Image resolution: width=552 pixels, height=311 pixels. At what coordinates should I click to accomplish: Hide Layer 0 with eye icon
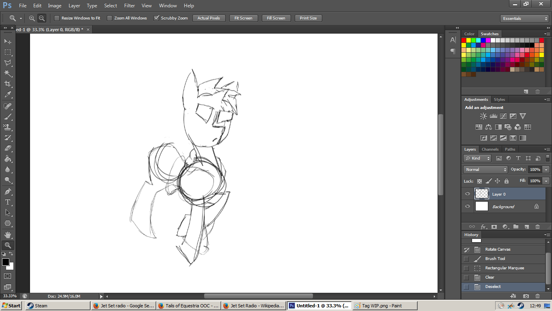468,194
